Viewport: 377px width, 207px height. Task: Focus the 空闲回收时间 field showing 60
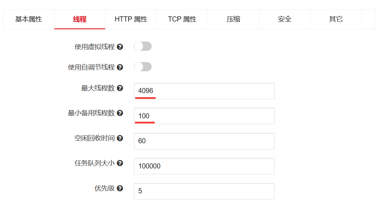coord(204,141)
